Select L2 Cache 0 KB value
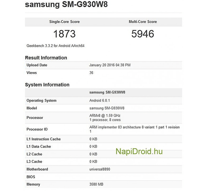This screenshot has height=192, width=207. (x=93, y=154)
